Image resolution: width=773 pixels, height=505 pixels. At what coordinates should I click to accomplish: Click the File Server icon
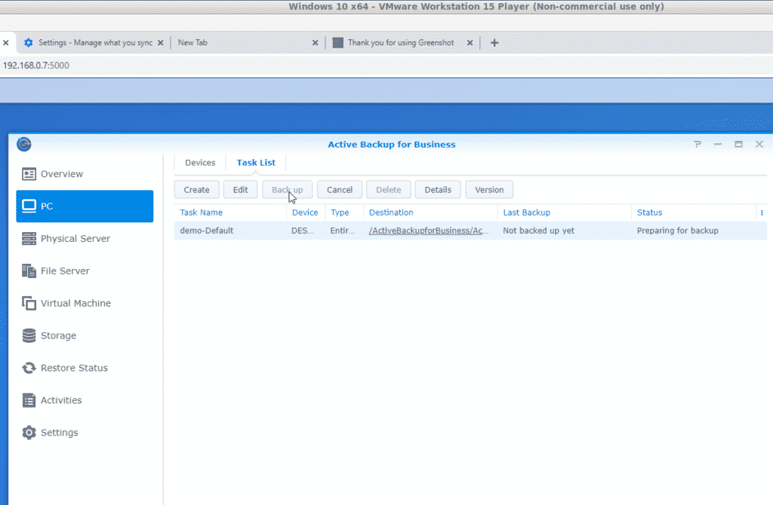tap(29, 271)
